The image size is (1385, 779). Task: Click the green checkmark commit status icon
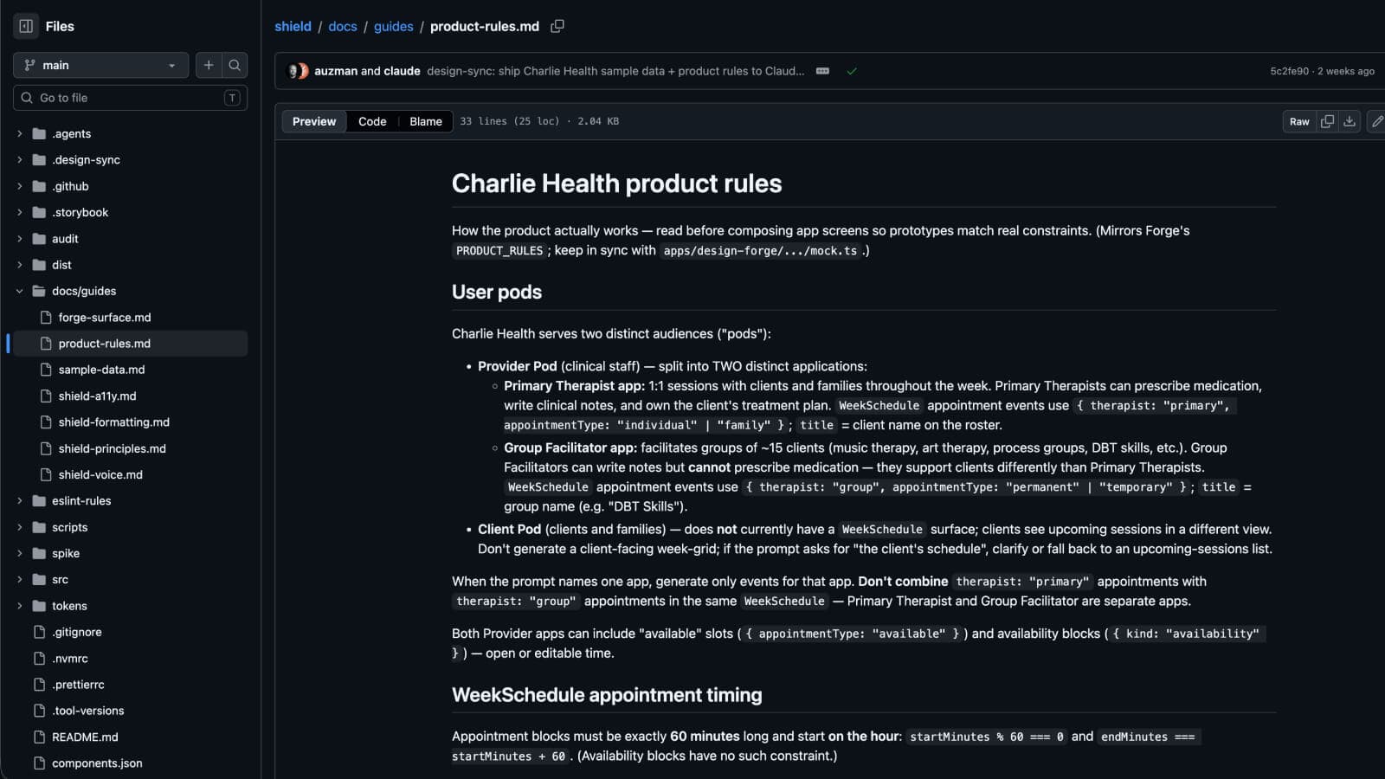pos(852,71)
